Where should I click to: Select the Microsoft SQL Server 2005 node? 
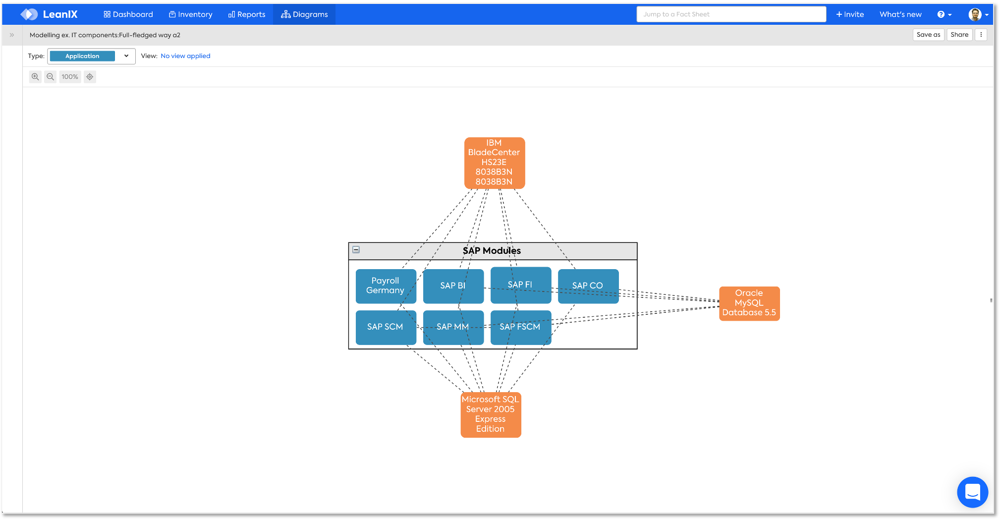tap(491, 415)
